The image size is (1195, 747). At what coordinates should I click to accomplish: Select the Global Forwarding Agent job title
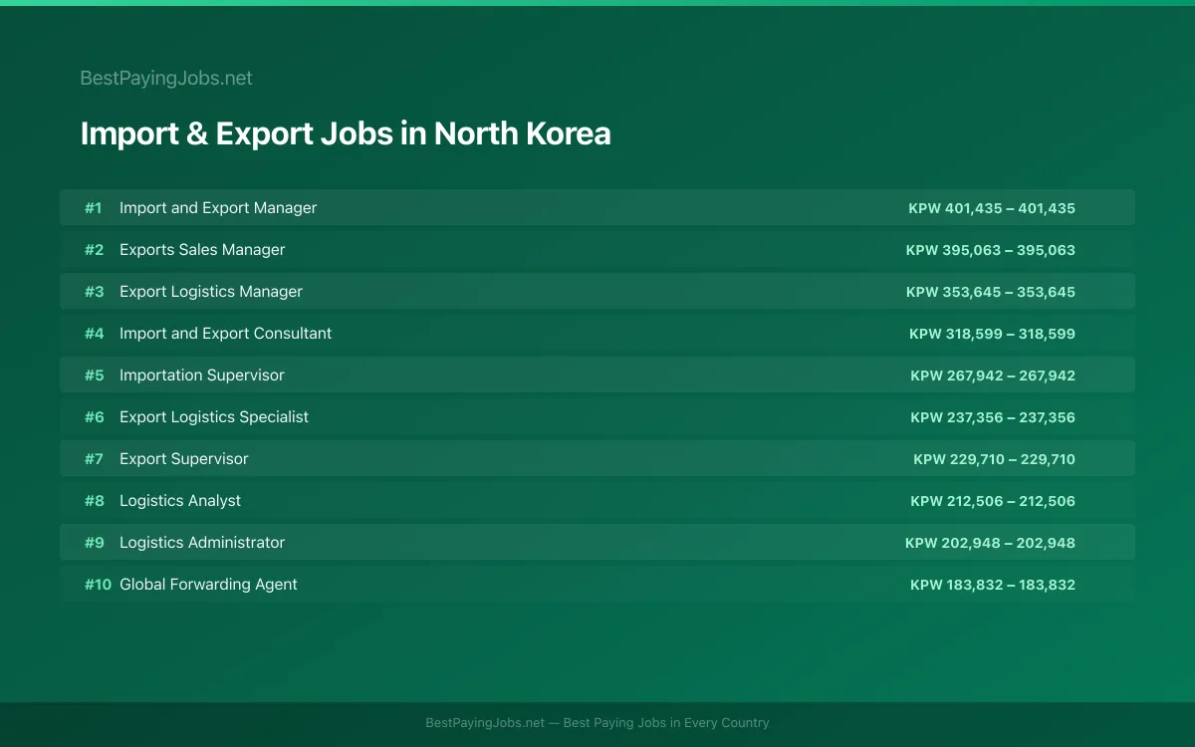[x=208, y=585]
